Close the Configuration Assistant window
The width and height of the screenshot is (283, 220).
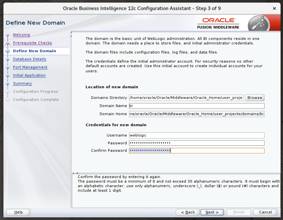[x=274, y=9]
